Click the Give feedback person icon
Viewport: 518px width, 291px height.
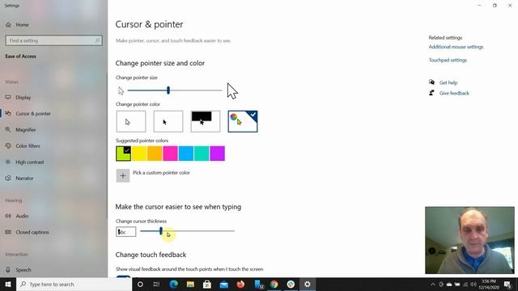click(x=431, y=93)
